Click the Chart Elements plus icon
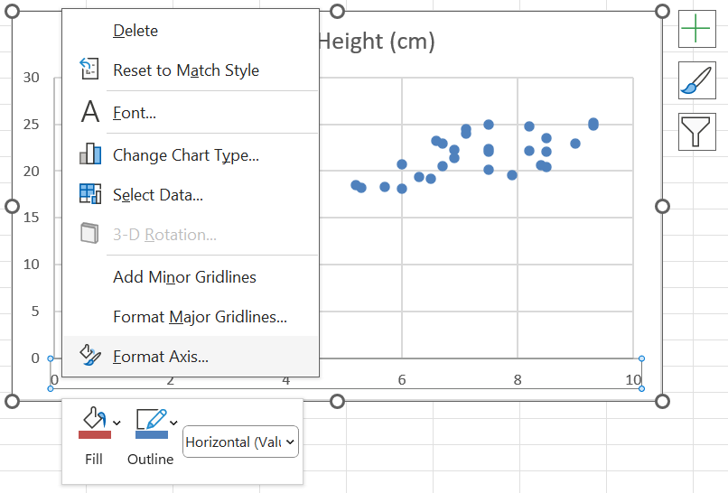728x493 pixels. click(695, 30)
